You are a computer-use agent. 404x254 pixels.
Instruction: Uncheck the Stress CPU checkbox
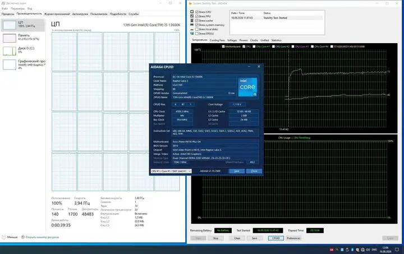click(x=197, y=12)
